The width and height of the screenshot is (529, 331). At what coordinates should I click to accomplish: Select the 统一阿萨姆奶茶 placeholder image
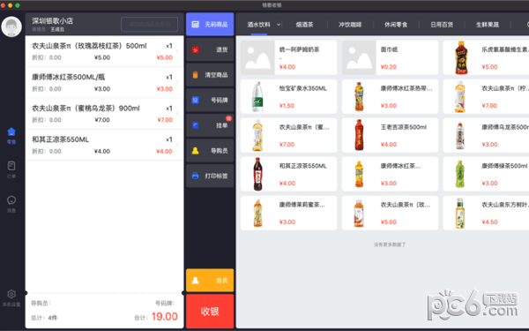[257, 57]
